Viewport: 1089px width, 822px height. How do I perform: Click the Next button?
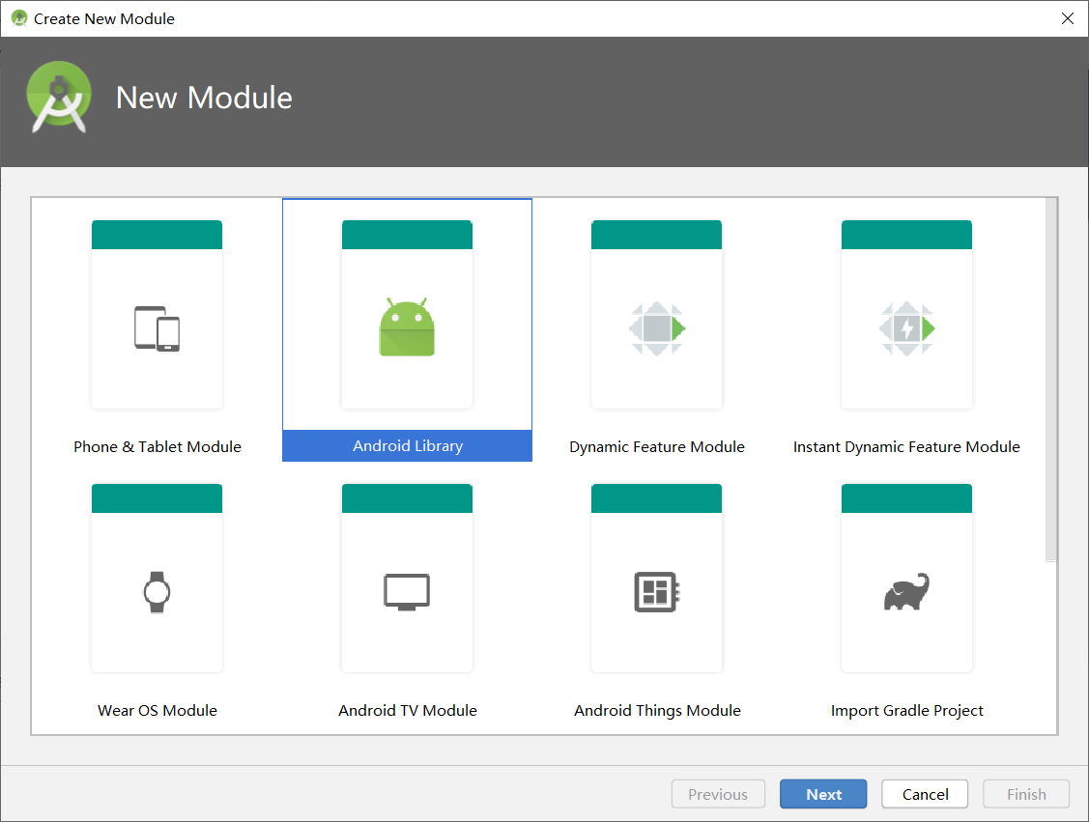pos(823,793)
